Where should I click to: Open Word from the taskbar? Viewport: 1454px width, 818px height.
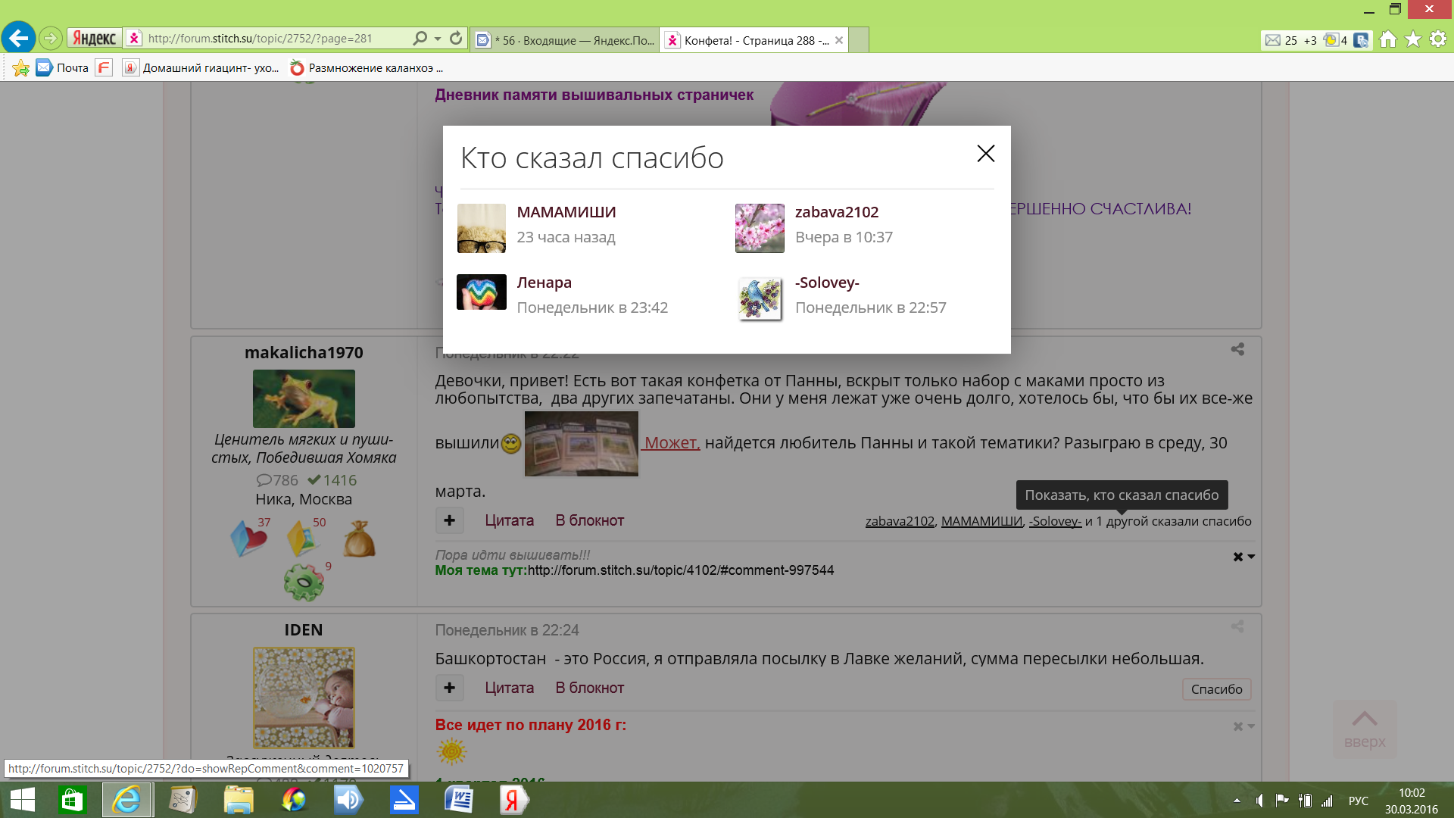click(x=459, y=800)
